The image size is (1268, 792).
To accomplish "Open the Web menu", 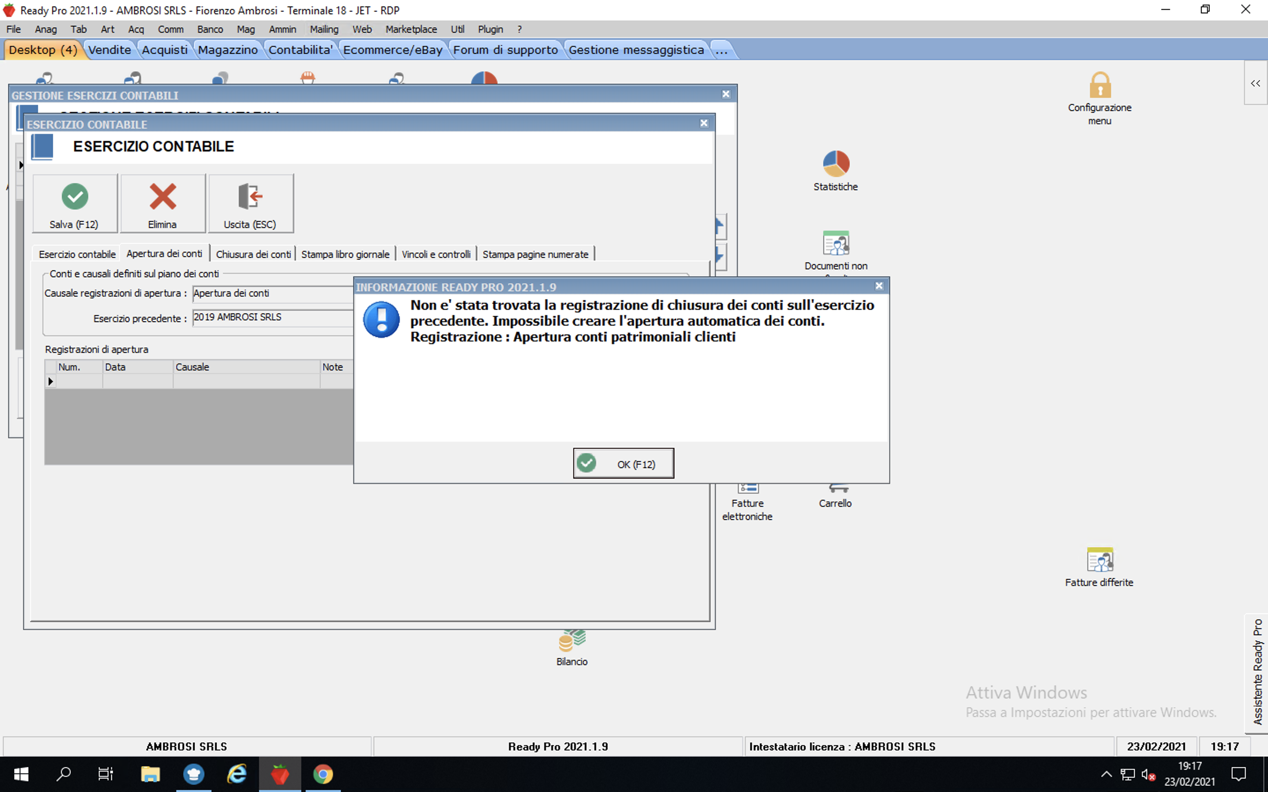I will 361,29.
